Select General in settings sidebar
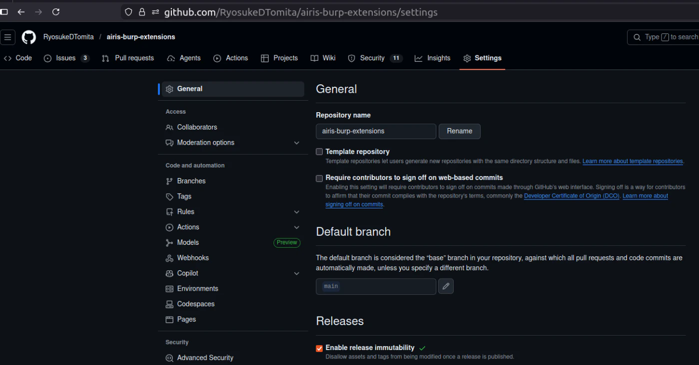Screen dimensions: 699x365 pos(233,89)
